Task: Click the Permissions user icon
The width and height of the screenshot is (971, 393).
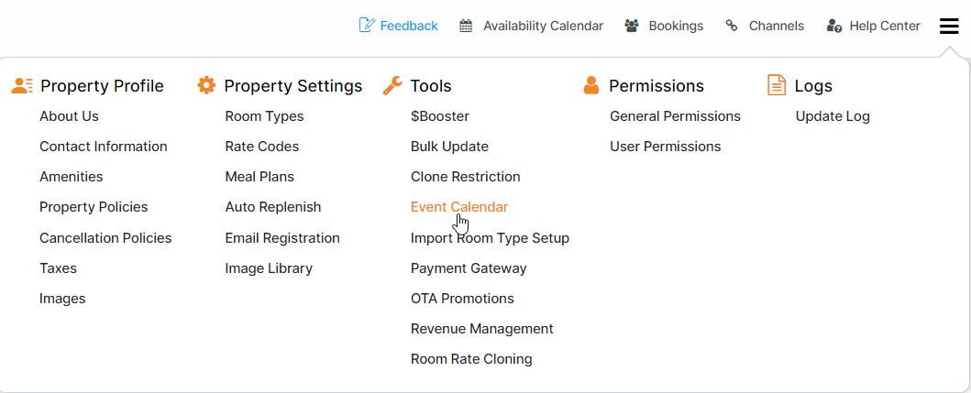Action: pyautogui.click(x=591, y=85)
